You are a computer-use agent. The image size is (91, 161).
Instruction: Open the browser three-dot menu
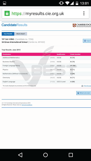84,13
